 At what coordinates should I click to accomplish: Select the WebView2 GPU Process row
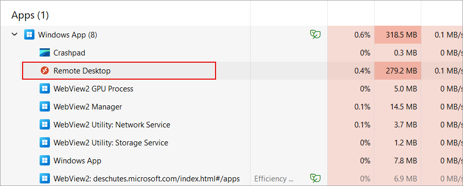[x=232, y=89]
